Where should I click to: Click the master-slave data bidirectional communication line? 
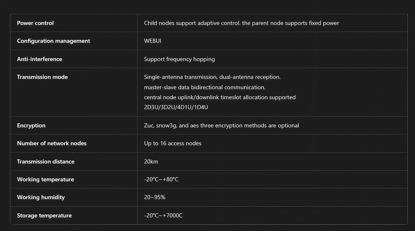point(205,87)
